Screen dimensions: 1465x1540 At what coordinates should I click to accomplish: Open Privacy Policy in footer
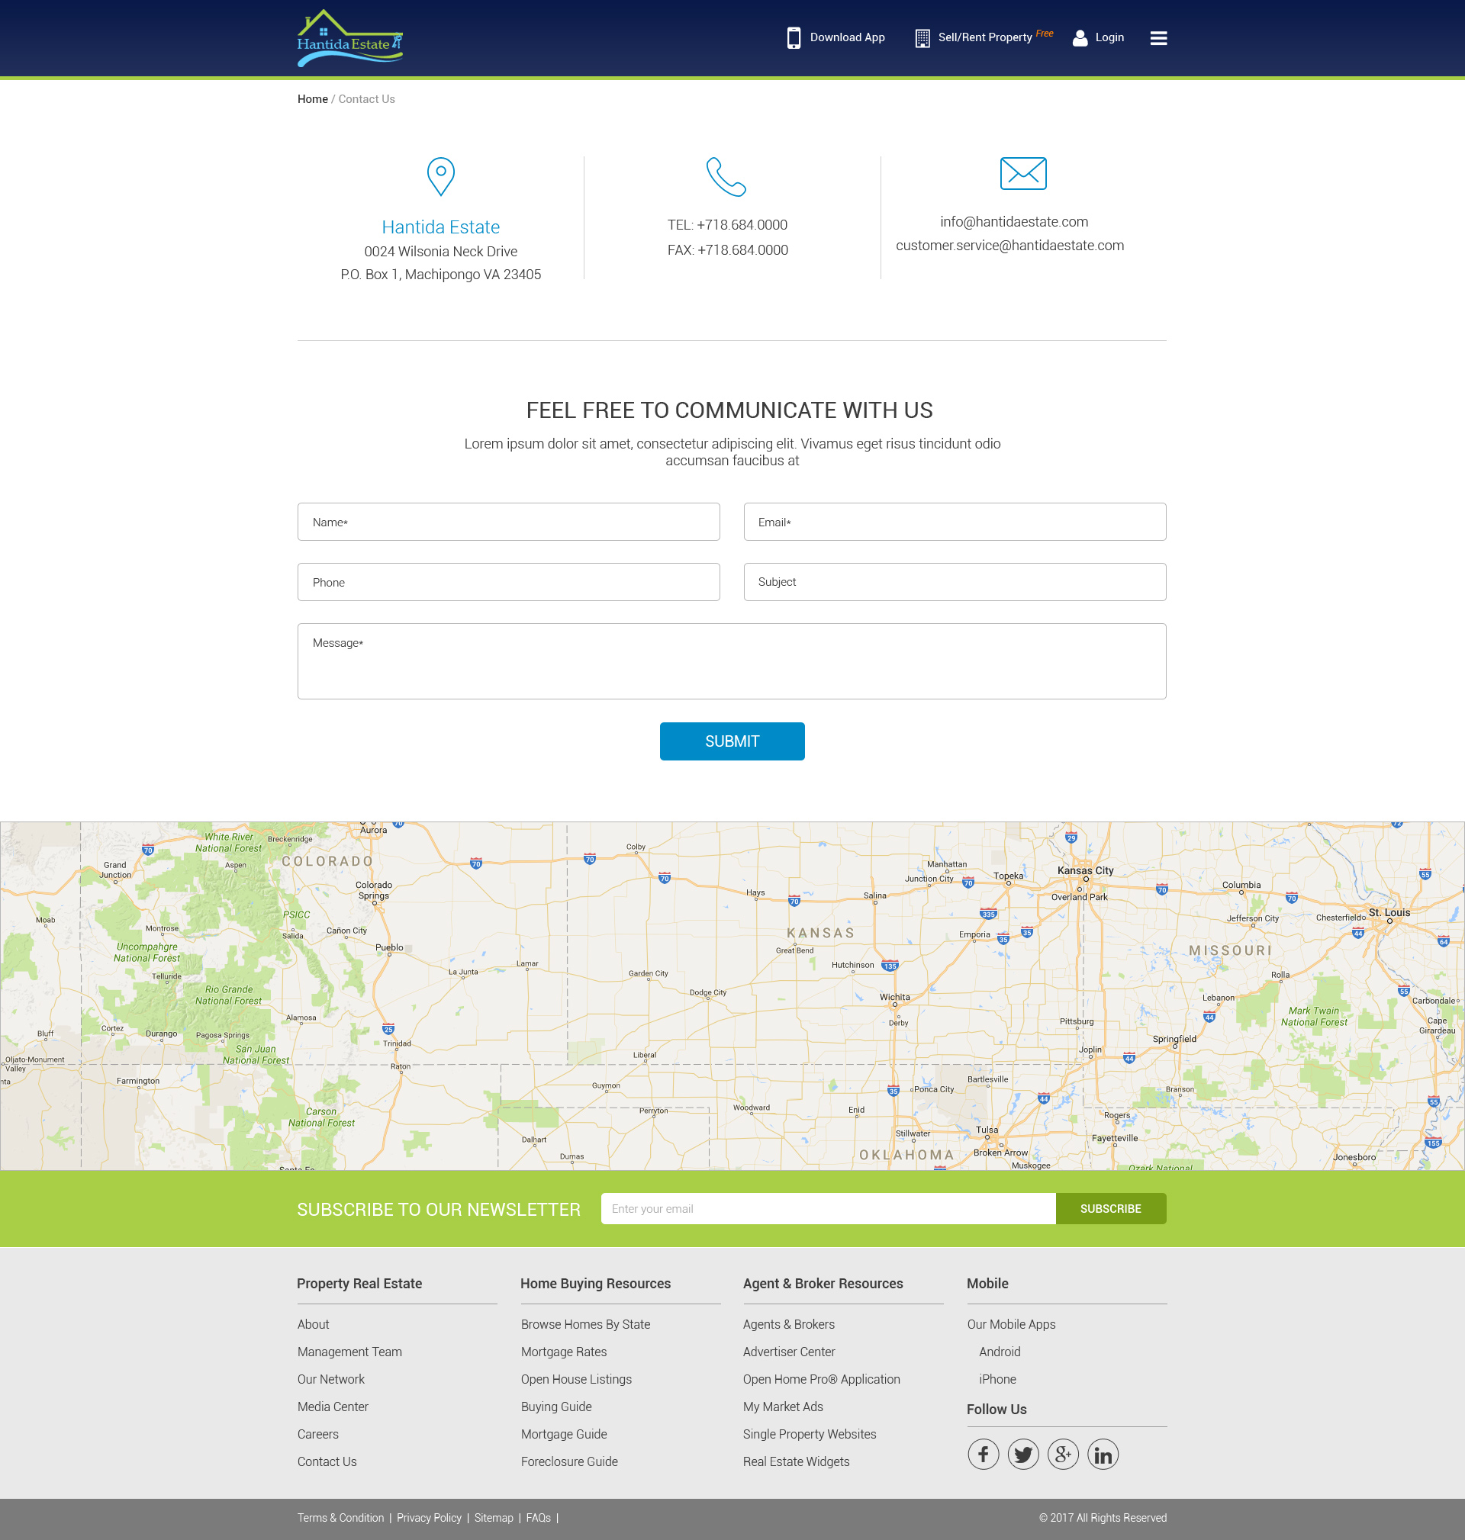click(429, 1517)
